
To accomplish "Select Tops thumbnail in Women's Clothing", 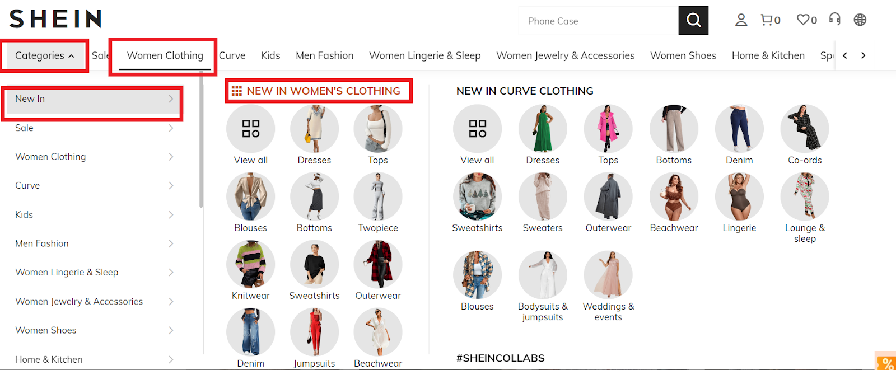I will [378, 129].
